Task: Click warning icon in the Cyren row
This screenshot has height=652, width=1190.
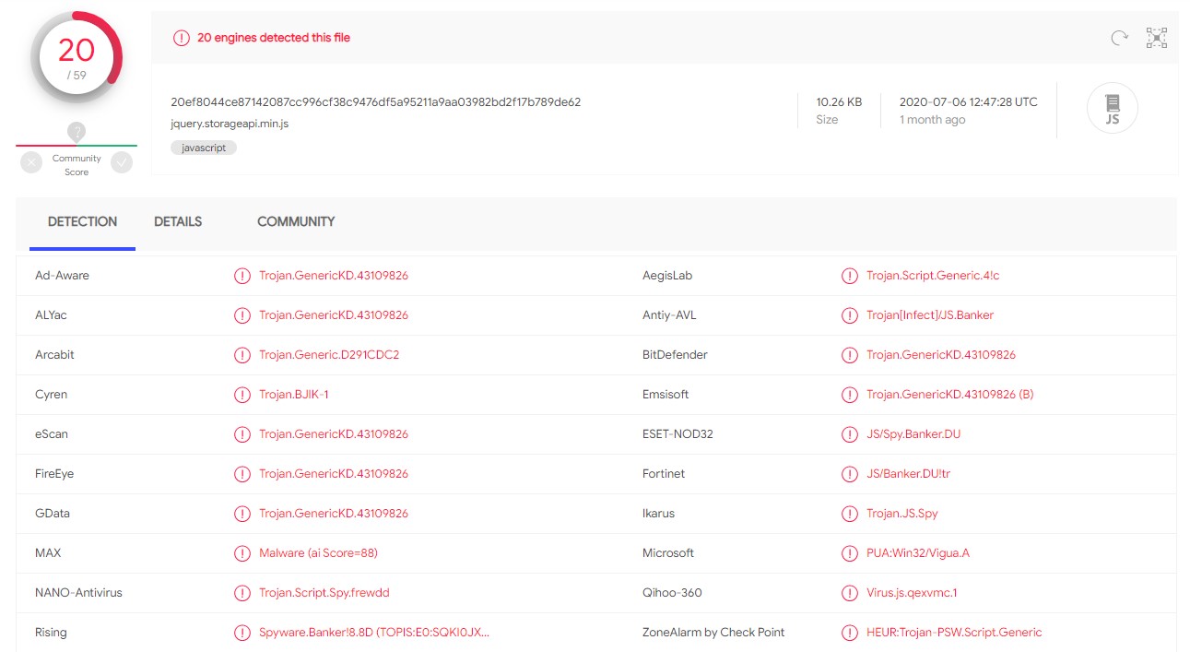Action: tap(242, 395)
